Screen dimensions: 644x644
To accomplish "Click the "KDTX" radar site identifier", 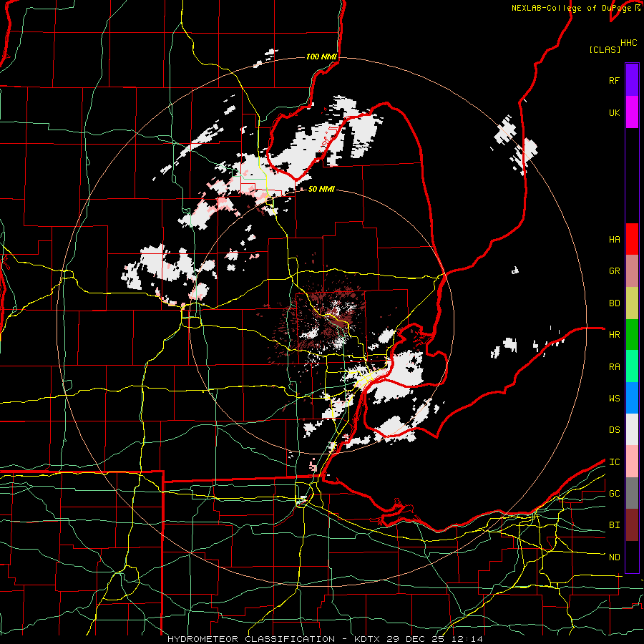I will [368, 639].
